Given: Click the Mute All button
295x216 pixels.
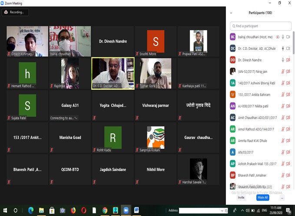Looking at the screenshot, I should (263, 197).
